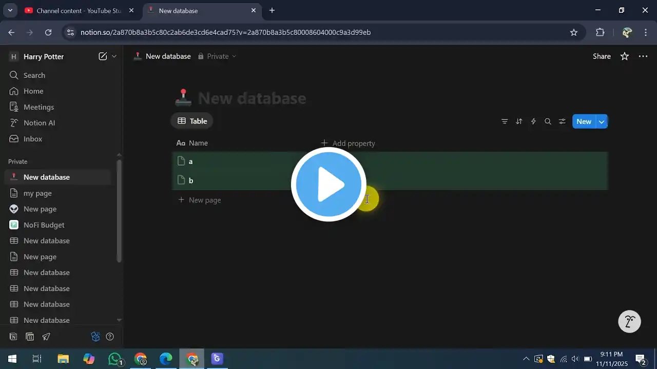657x369 pixels.
Task: Open the Windows notification center
Action: click(x=641, y=359)
